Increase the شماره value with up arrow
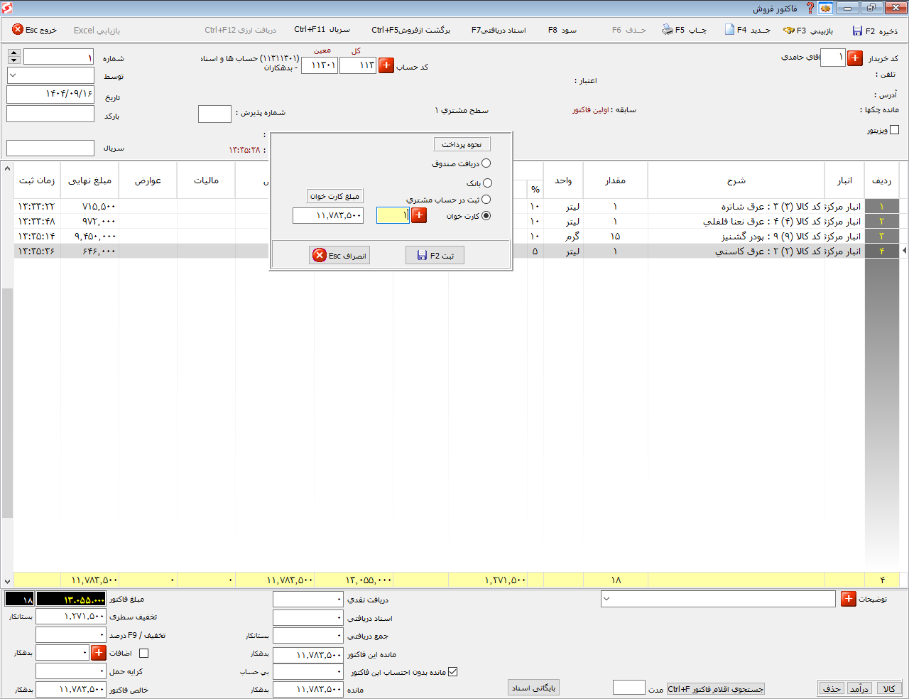Image resolution: width=909 pixels, height=699 pixels. point(13,53)
